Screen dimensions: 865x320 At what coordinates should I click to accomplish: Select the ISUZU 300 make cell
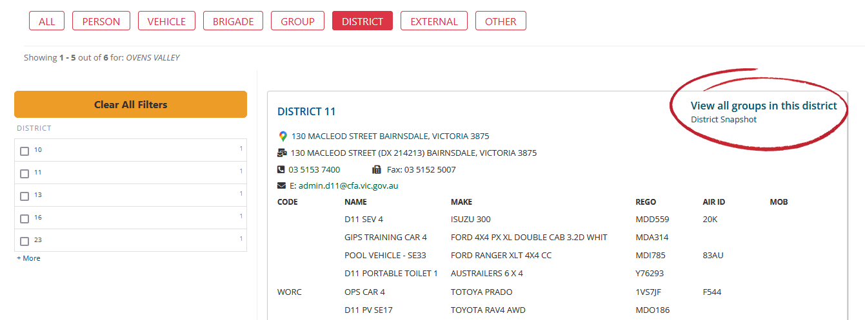[x=471, y=220]
